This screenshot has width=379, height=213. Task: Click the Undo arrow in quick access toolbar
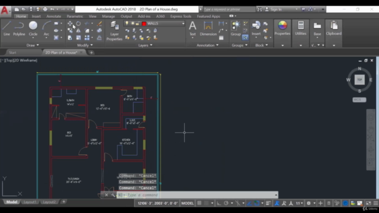pos(52,9)
